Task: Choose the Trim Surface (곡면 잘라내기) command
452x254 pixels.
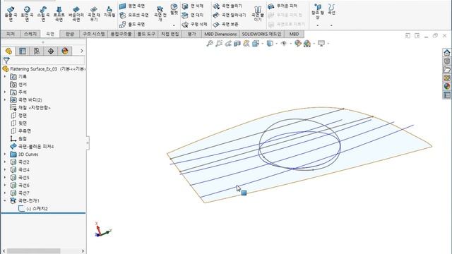Action: click(x=229, y=15)
